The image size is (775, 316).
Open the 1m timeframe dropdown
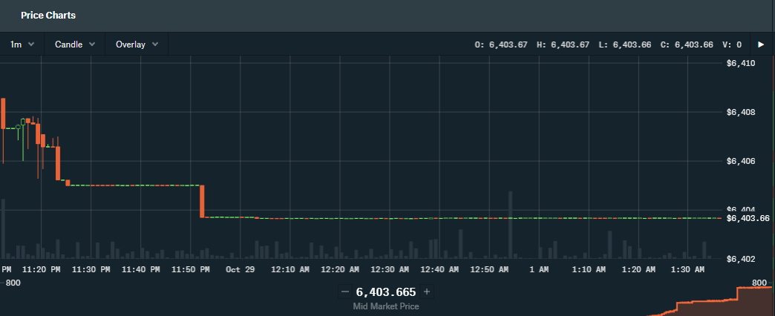22,45
